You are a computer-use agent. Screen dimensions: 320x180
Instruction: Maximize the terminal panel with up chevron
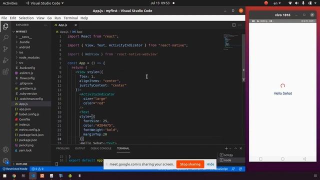click(235, 148)
